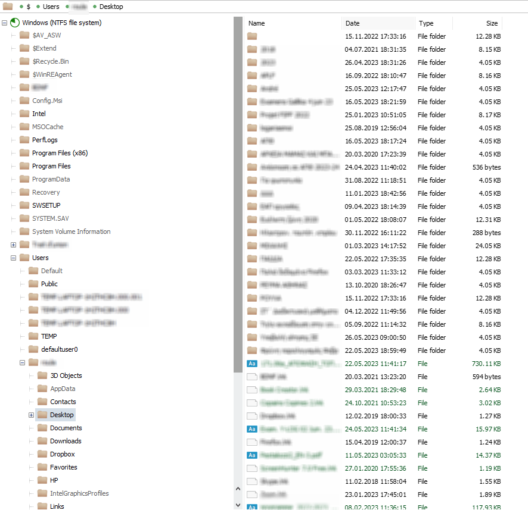Click the folder icon dated 30.11.2022 16:11:22
Image resolution: width=528 pixels, height=510 pixels.
252,233
